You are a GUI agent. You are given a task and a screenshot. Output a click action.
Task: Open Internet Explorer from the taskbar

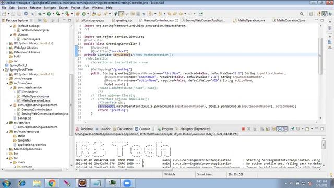[22, 183]
